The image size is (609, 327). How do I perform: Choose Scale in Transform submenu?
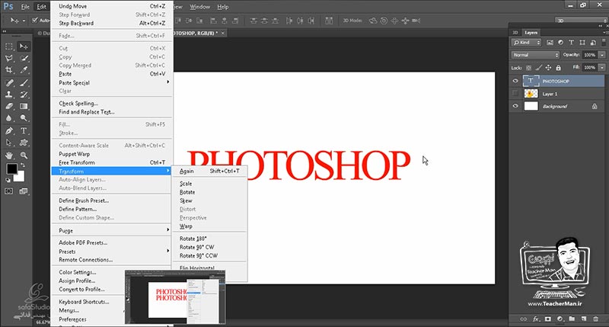(210, 183)
